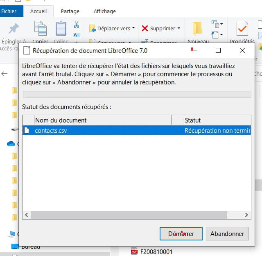Click the Statut column header
Image resolution: width=262 pixels, height=256 pixels.
(217, 120)
